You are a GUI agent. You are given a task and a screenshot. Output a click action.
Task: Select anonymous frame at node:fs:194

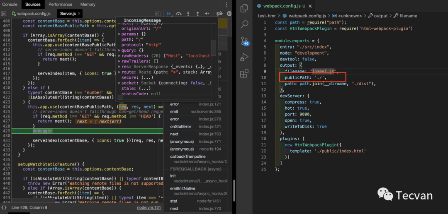(x=196, y=149)
